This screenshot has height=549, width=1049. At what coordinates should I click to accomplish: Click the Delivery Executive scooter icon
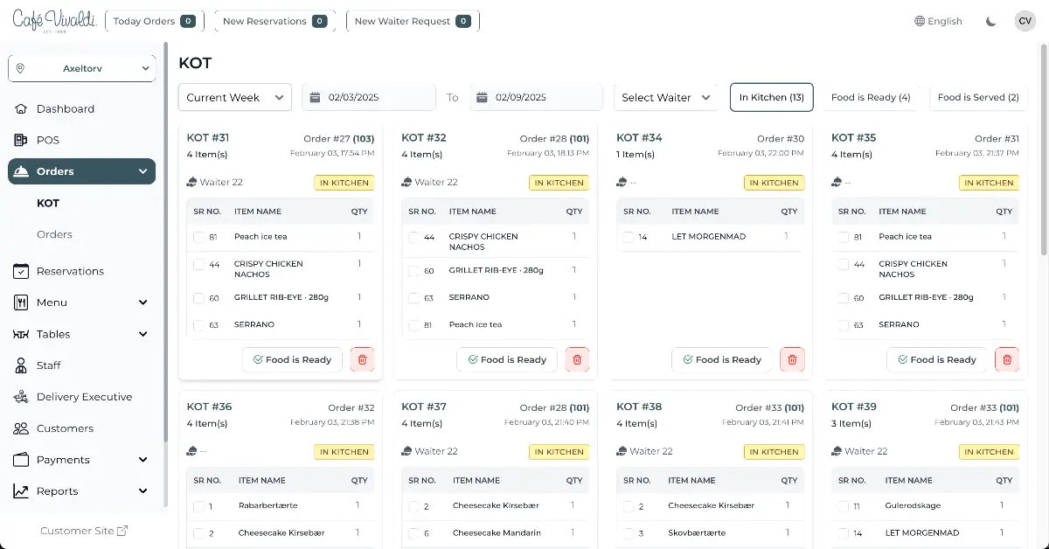pyautogui.click(x=22, y=397)
